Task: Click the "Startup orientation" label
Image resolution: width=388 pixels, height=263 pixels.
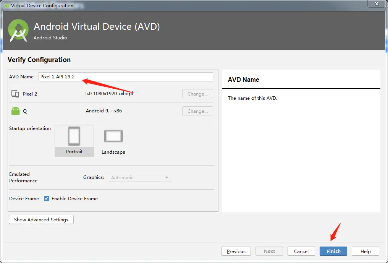Action: pos(30,128)
